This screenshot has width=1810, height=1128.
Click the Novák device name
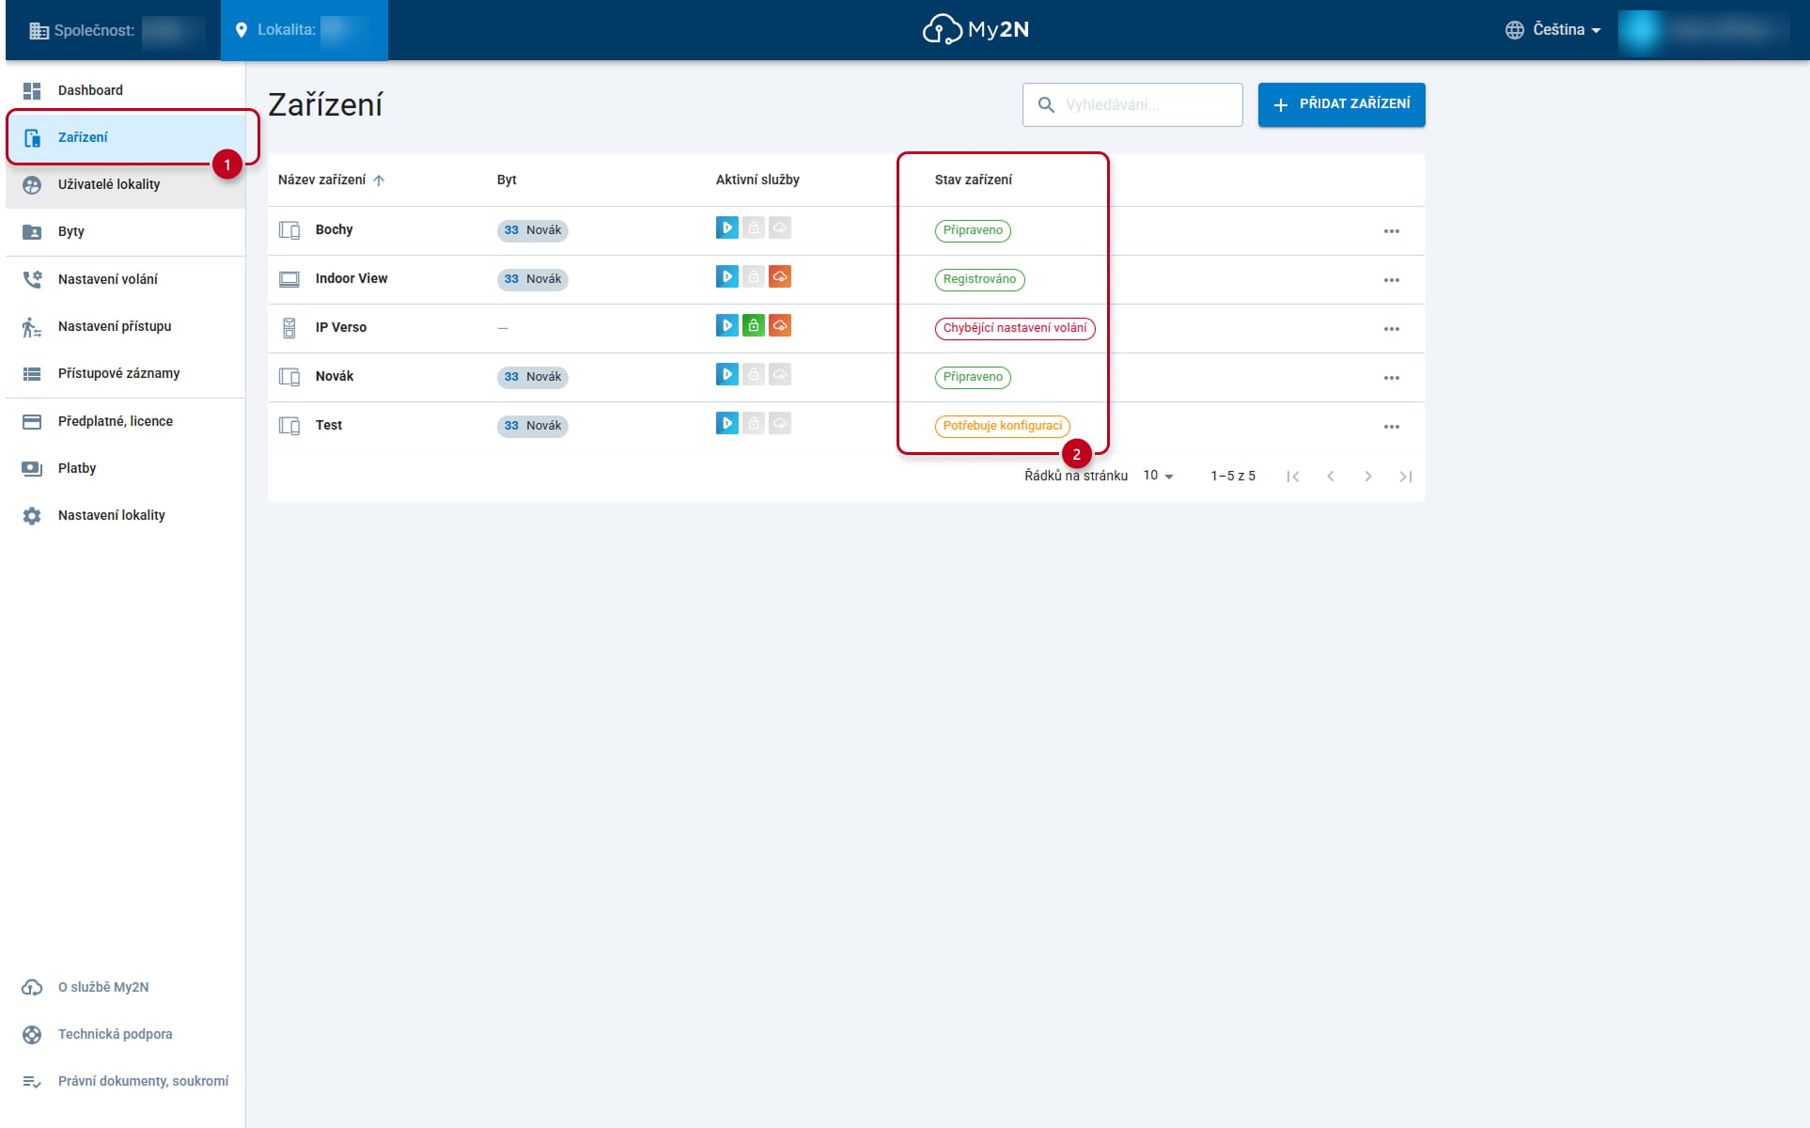[335, 376]
